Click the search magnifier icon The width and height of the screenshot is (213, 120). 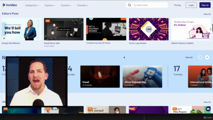[x=129, y=5]
